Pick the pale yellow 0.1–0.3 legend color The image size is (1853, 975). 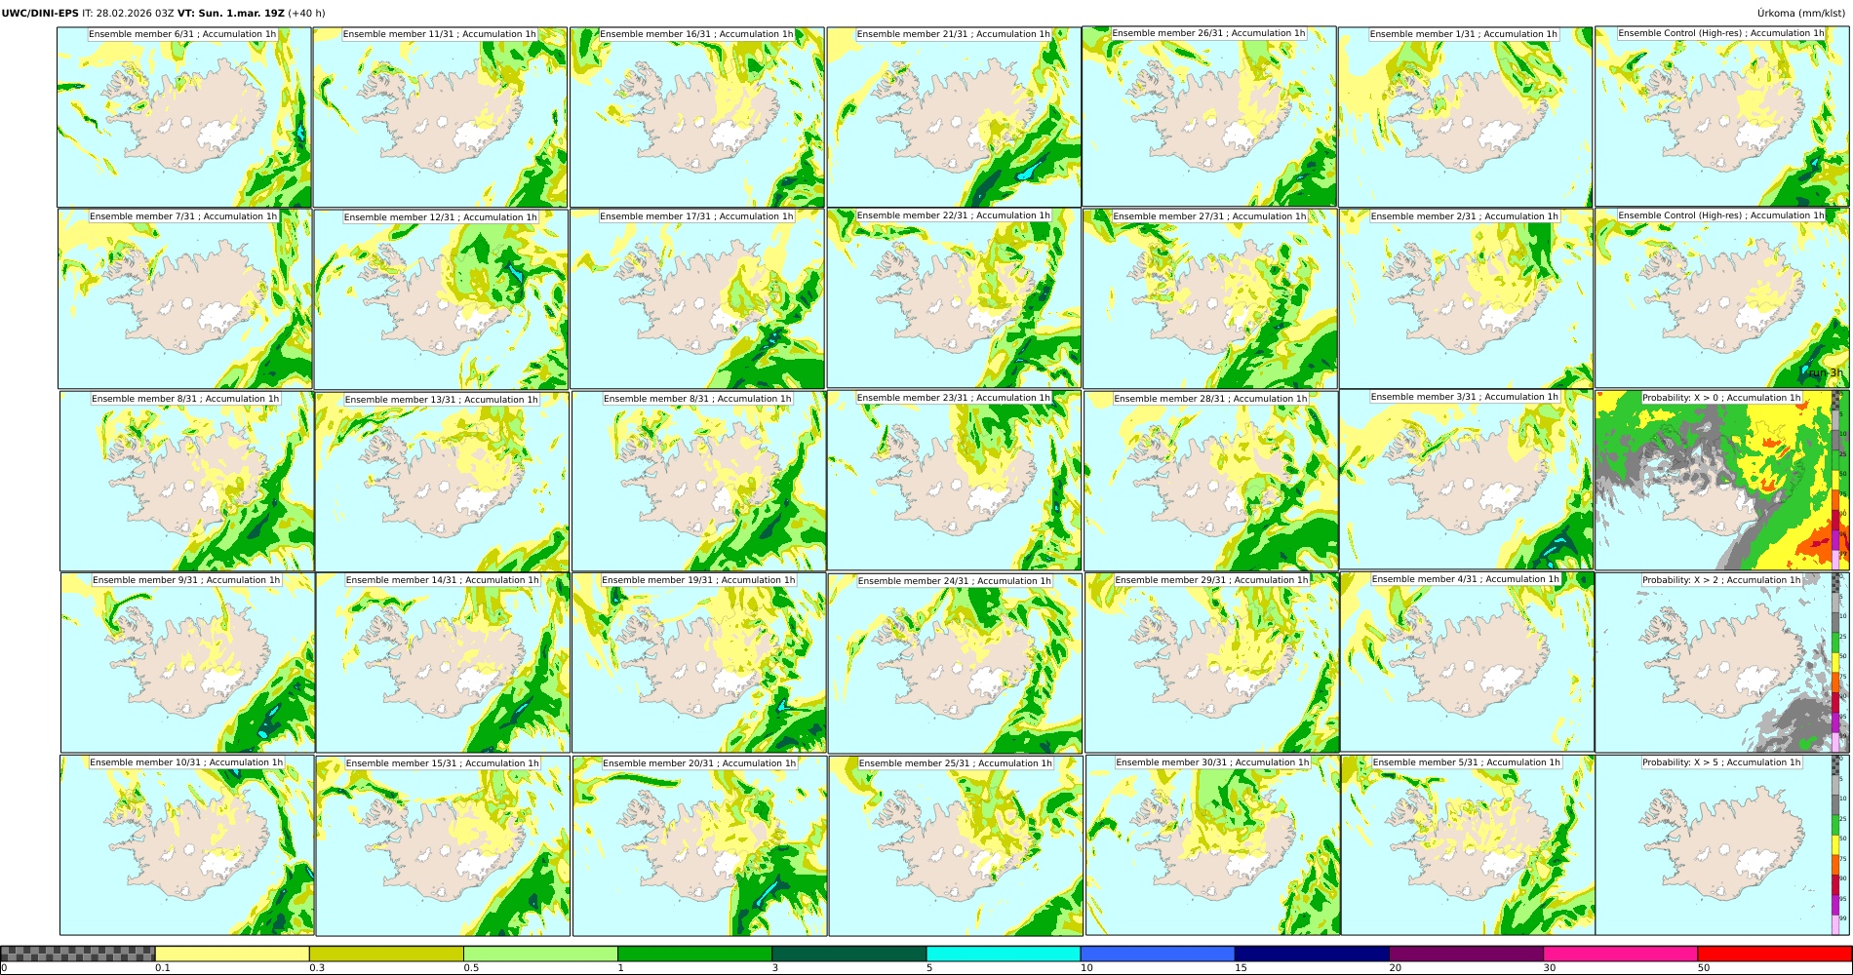coord(232,954)
